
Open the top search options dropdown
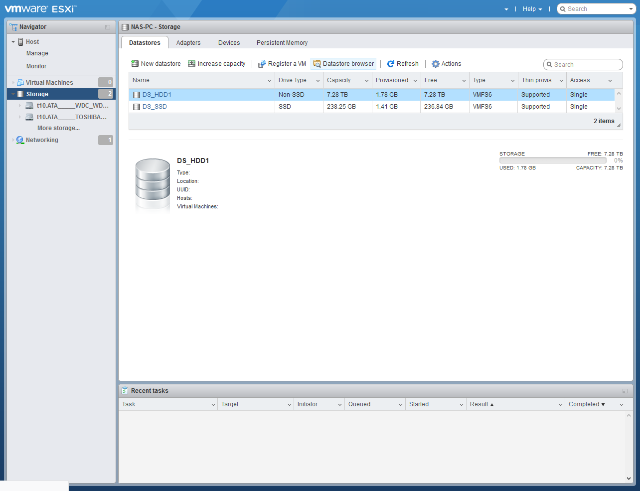point(631,9)
